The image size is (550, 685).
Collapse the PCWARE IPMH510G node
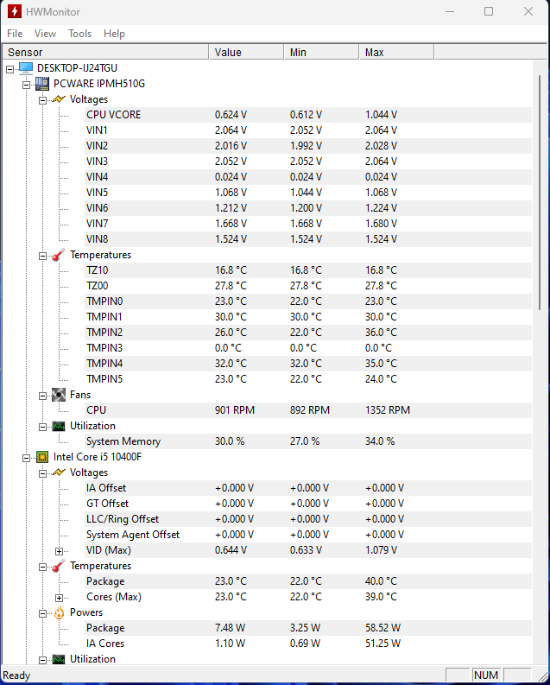point(26,85)
